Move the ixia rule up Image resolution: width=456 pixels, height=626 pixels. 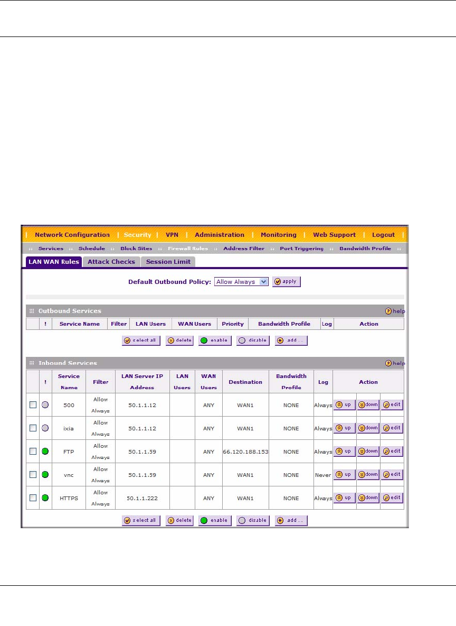click(x=344, y=428)
